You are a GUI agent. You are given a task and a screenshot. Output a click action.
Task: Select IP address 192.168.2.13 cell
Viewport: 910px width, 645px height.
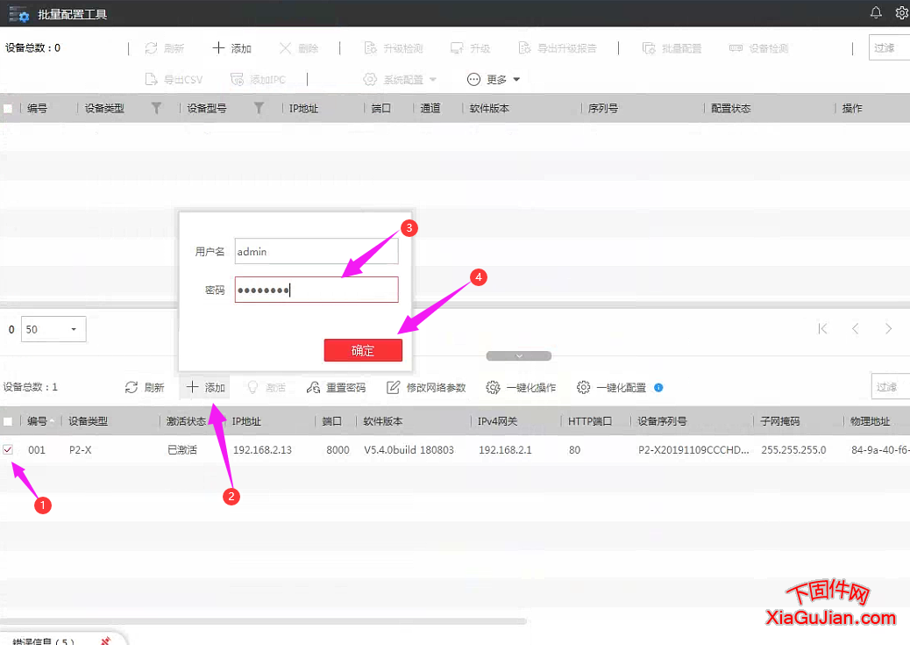(262, 450)
